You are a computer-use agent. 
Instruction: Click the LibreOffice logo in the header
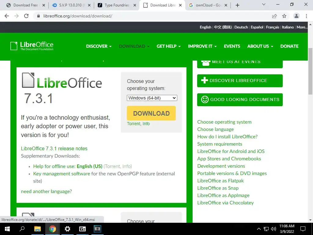coord(32,46)
